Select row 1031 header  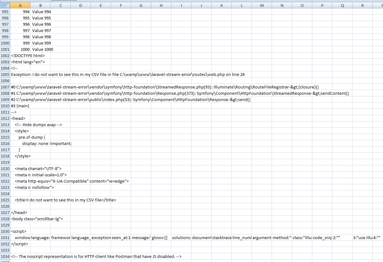pos(5,238)
